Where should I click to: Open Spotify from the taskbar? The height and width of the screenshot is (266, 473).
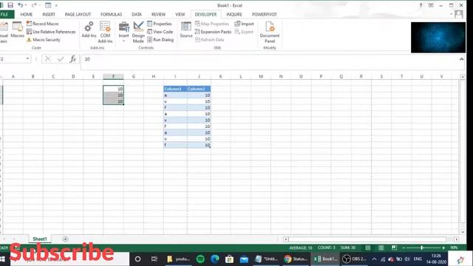[200, 259]
